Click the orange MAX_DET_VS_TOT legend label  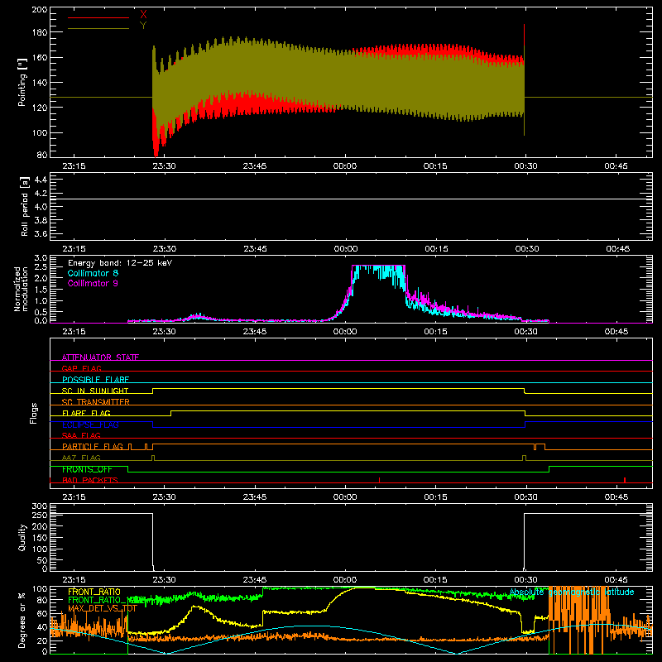[103, 608]
